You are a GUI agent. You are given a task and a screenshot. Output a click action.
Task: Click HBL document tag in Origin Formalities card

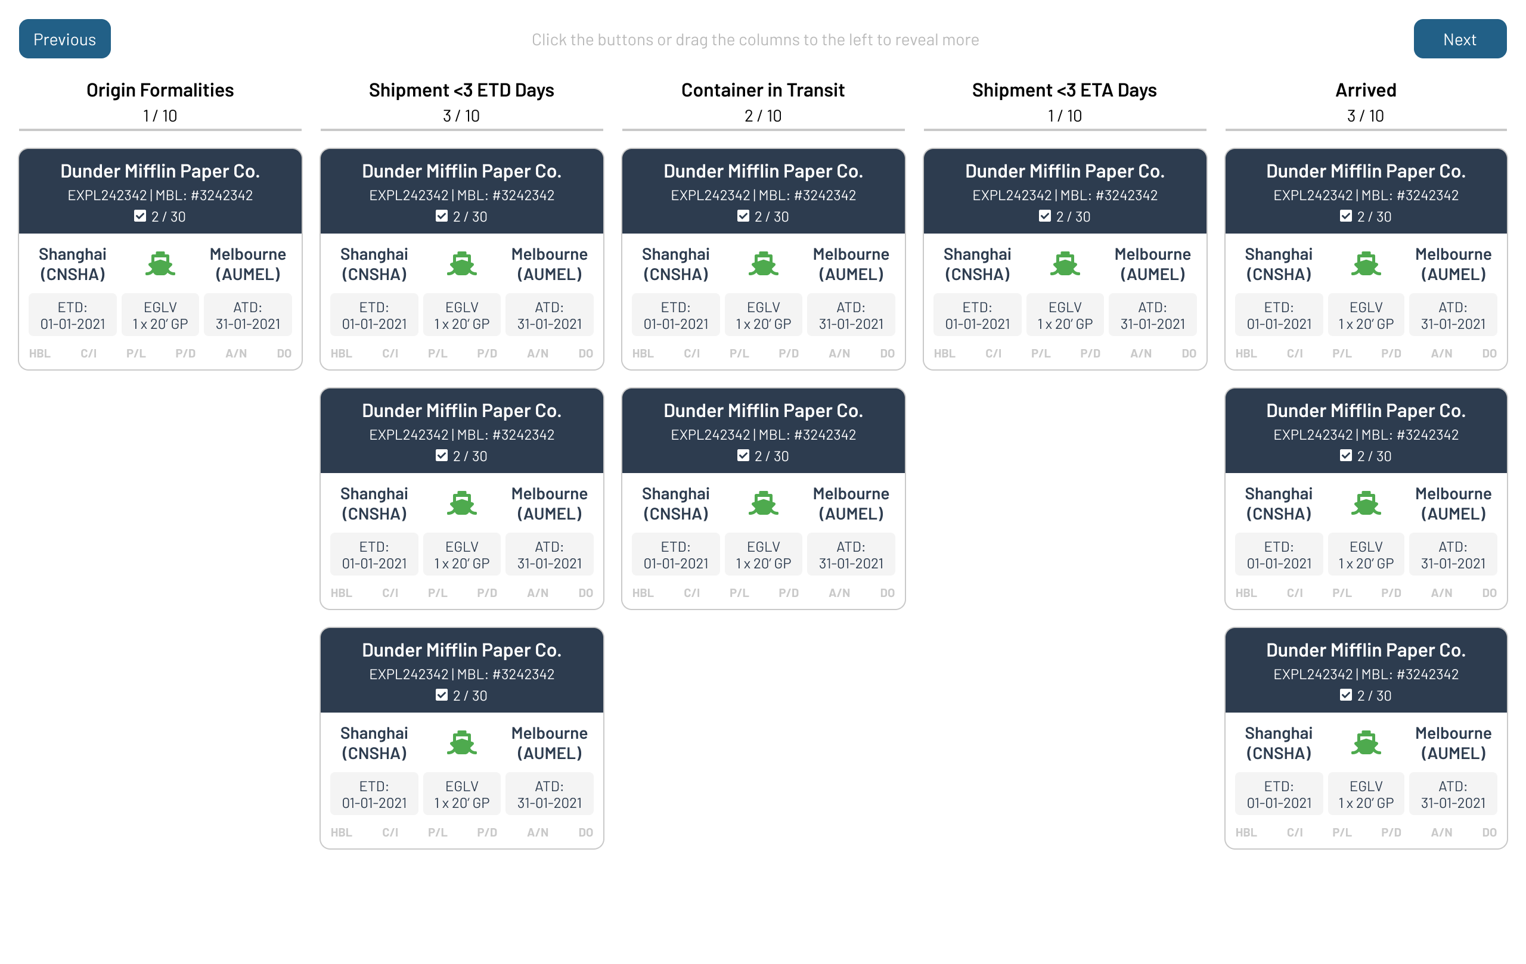coord(40,353)
